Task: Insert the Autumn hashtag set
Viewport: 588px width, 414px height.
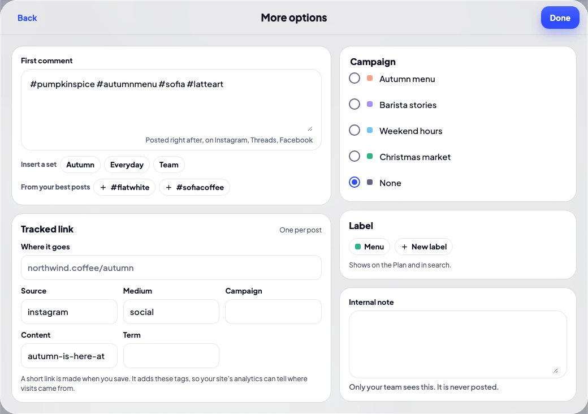Action: coord(80,165)
